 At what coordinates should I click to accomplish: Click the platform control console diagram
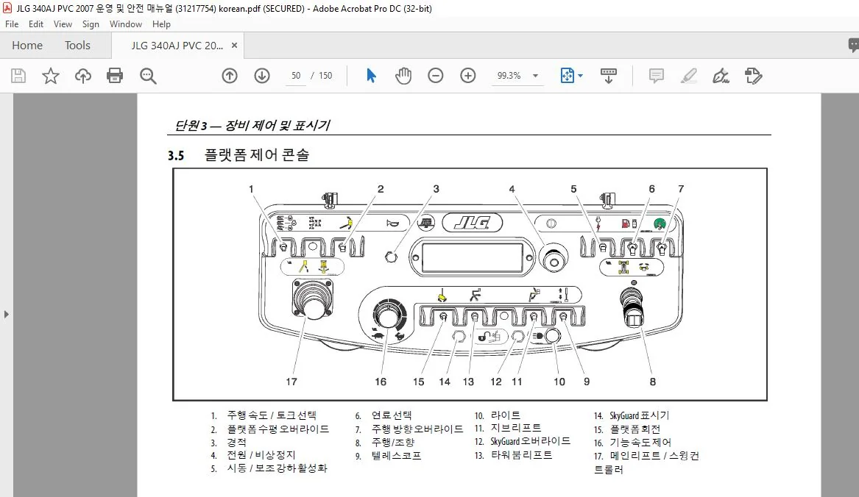[470, 285]
